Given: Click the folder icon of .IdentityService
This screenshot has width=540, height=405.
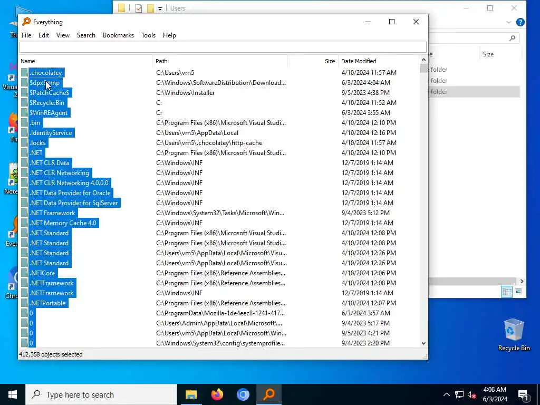Looking at the screenshot, I should [x=24, y=132].
